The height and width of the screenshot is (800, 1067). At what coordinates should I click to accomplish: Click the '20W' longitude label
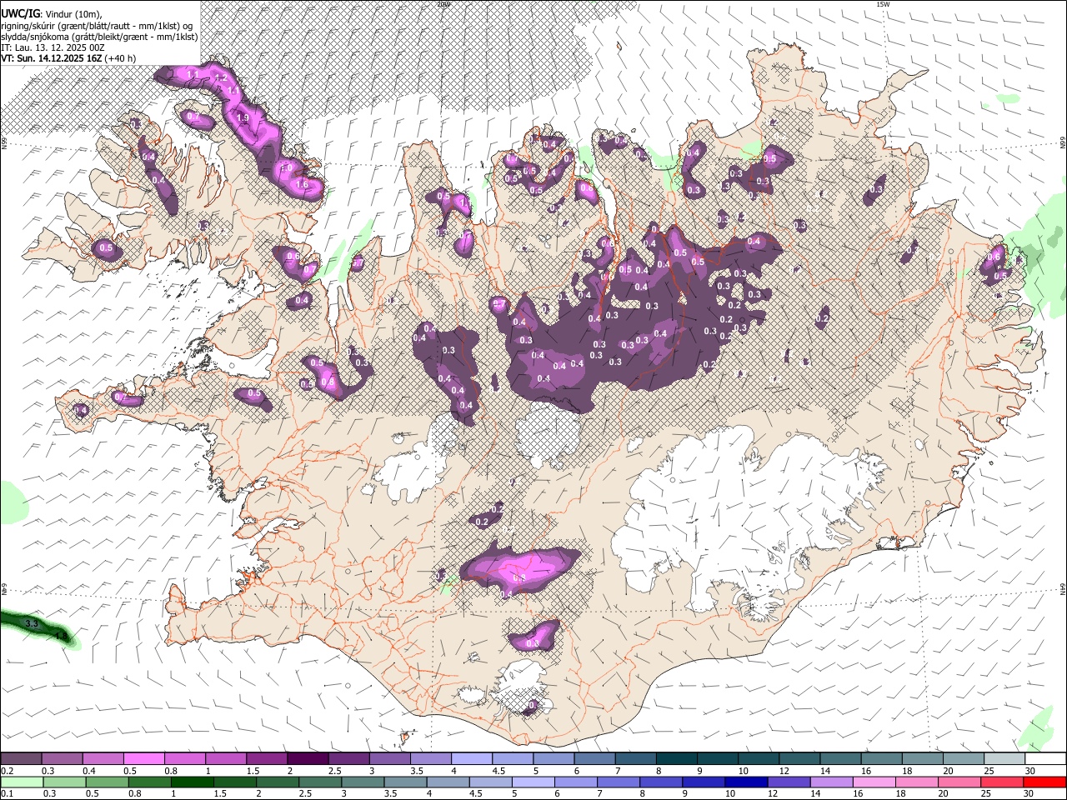443,4
